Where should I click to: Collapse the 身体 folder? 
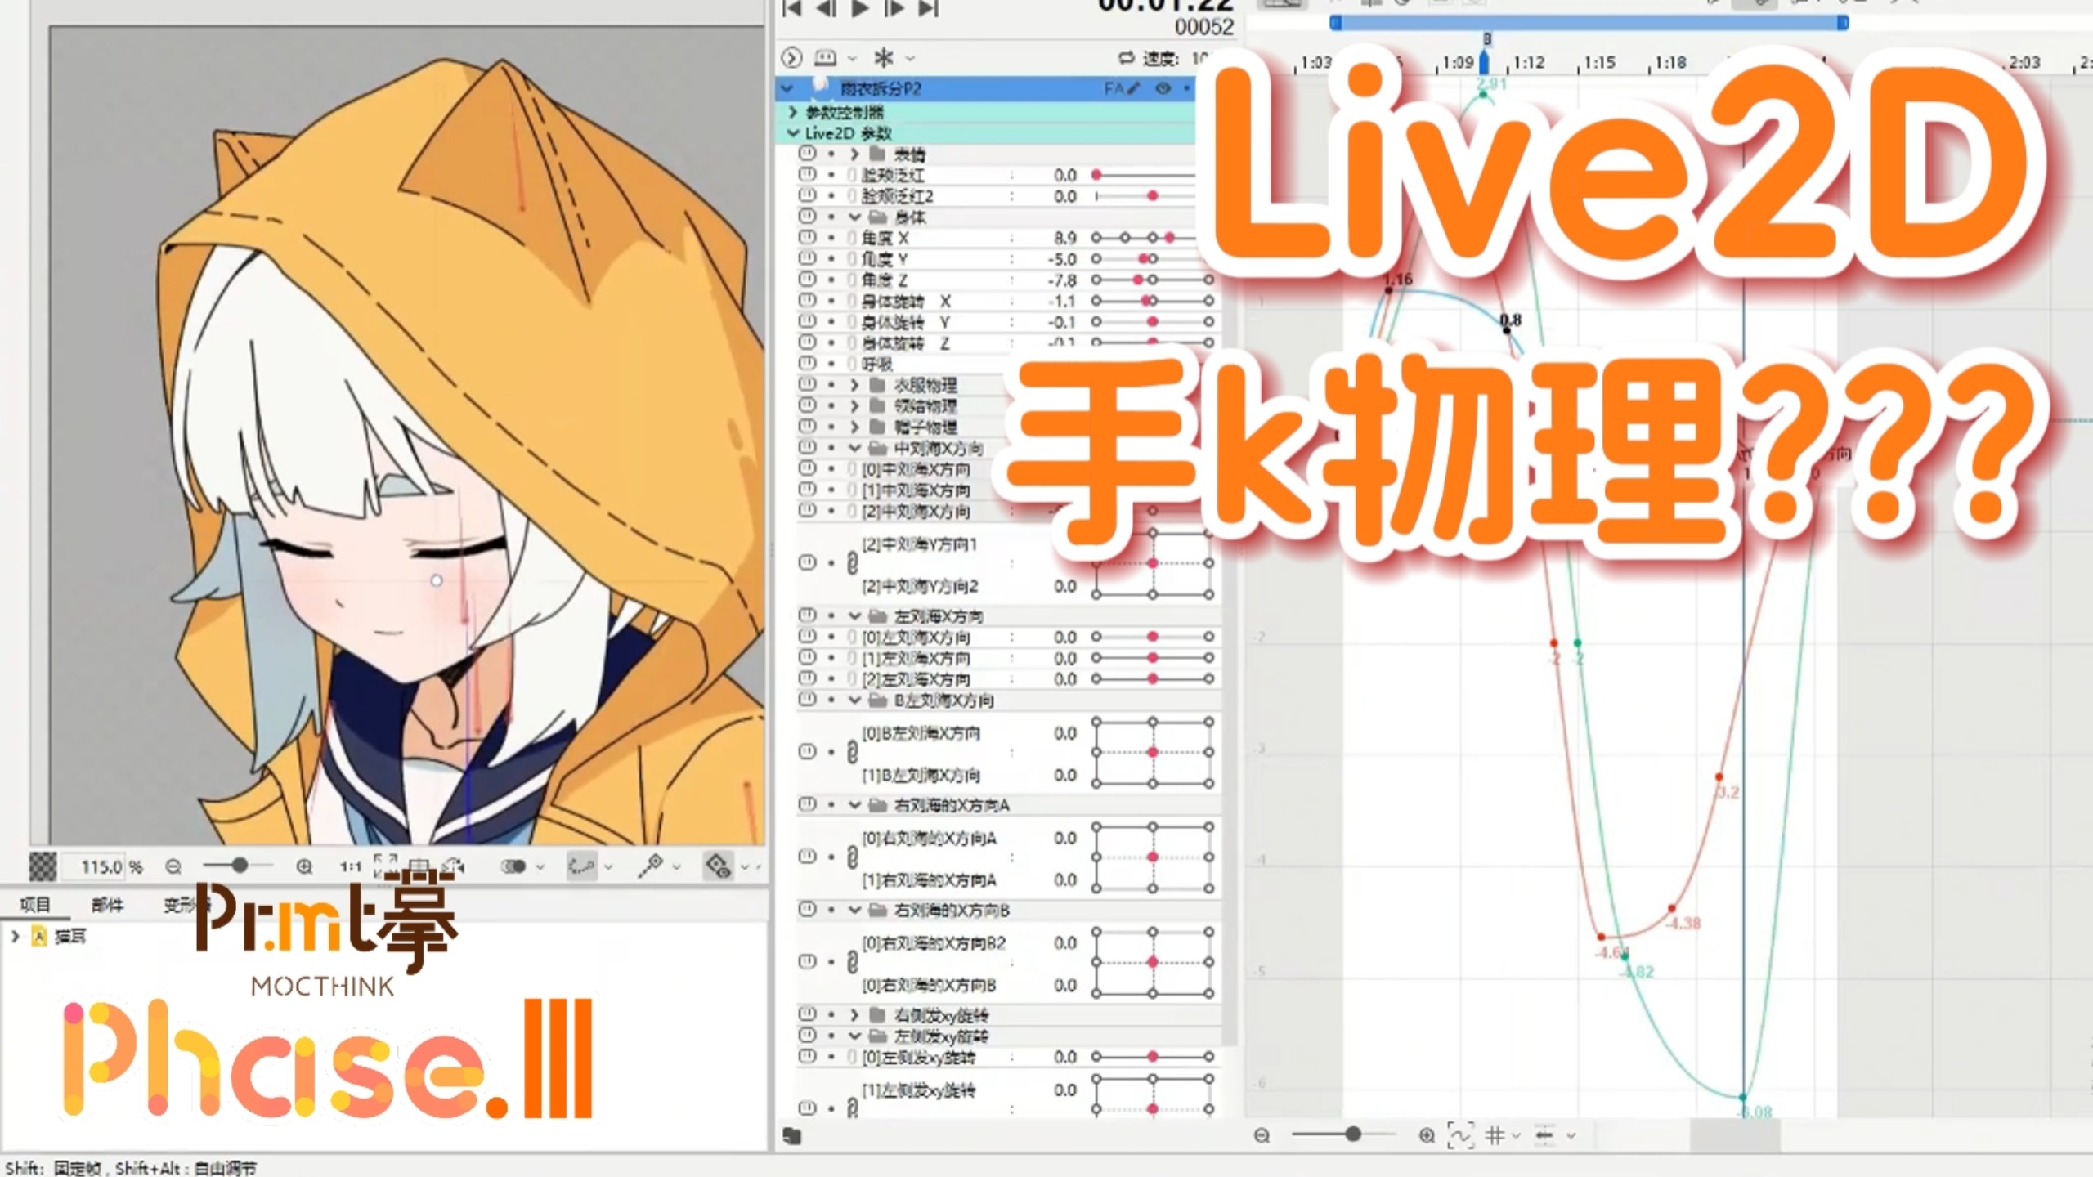pos(854,217)
